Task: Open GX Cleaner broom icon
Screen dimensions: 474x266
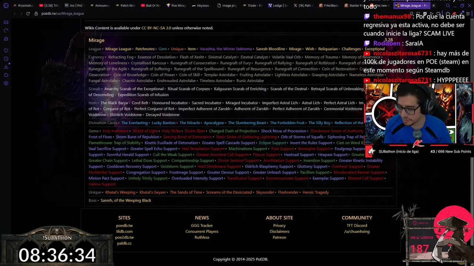Action: [x=6, y=38]
